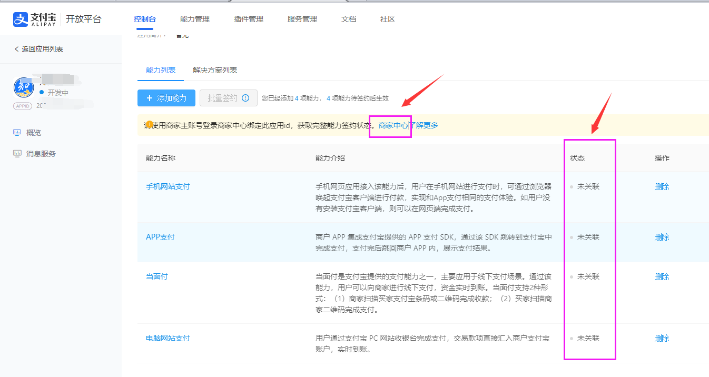Screen dimensions: 709x377
Task: Go back via 返回应用列表 link
Action: pyautogui.click(x=42, y=49)
